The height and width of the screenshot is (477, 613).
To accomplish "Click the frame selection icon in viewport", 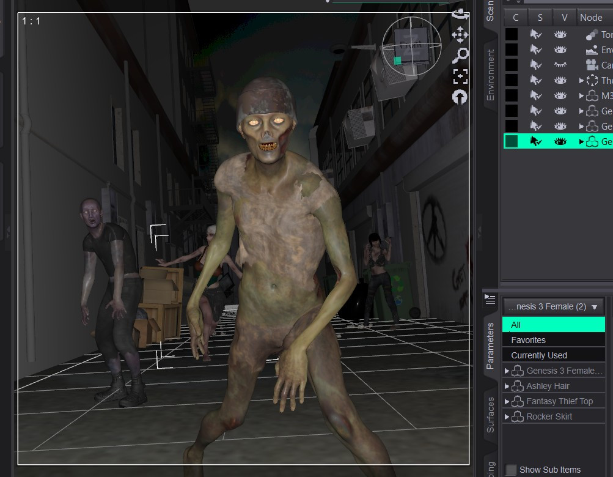I will (460, 76).
